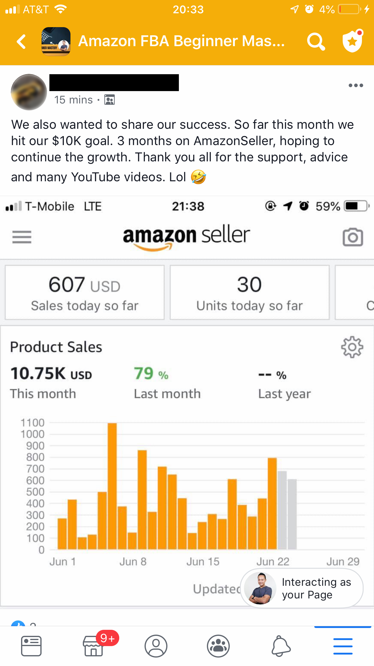Select the Sales today so far card
The height and width of the screenshot is (666, 374).
coord(85,292)
